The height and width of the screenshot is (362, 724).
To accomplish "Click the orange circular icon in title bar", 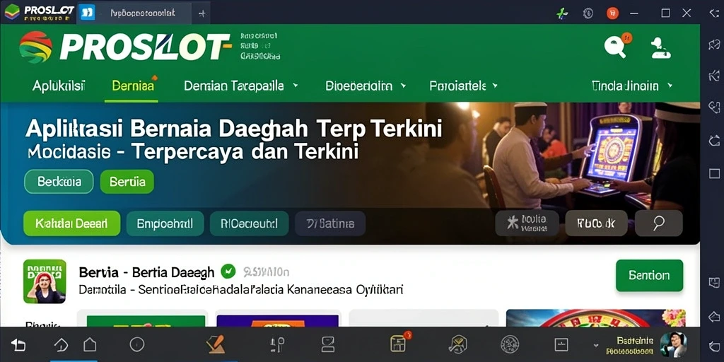I will (x=612, y=13).
